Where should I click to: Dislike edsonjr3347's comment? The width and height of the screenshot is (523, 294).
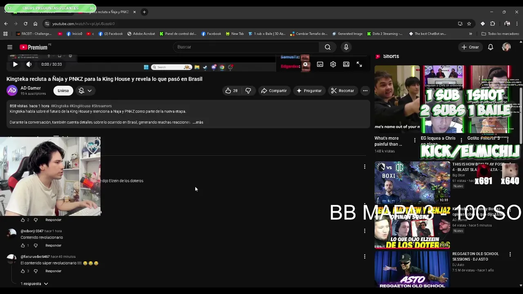pyautogui.click(x=36, y=245)
